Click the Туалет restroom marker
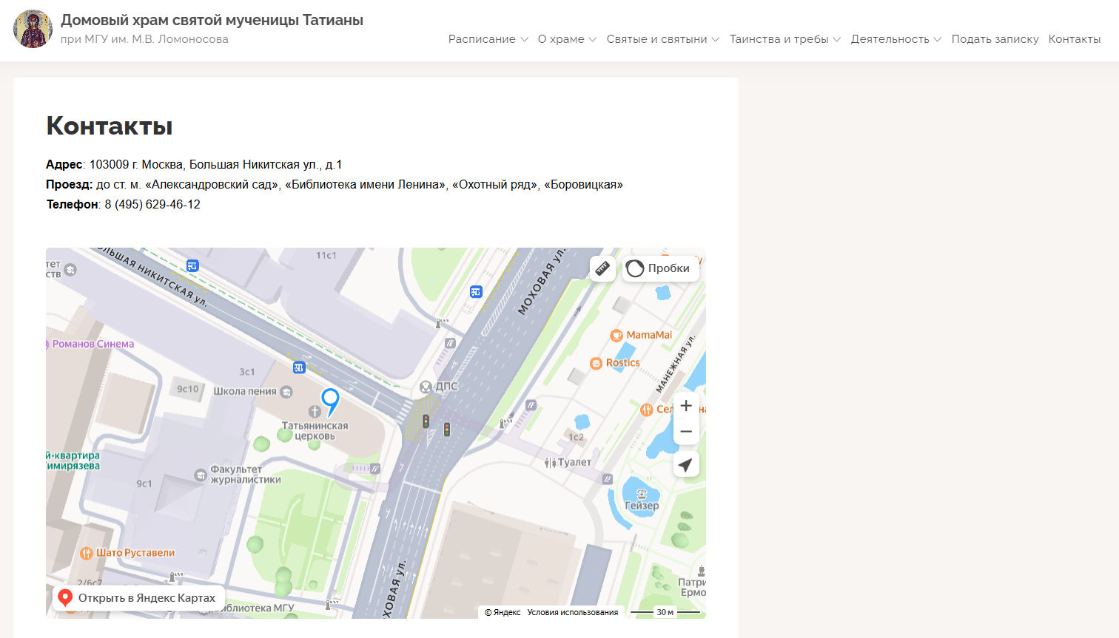The width and height of the screenshot is (1119, 638). (568, 463)
